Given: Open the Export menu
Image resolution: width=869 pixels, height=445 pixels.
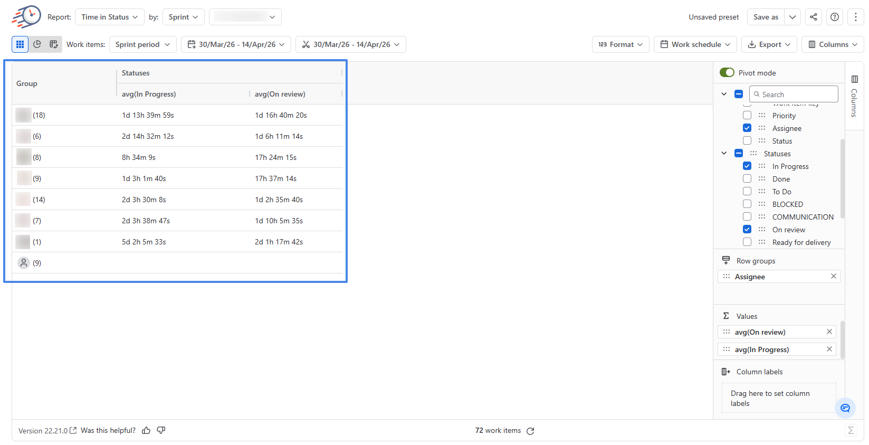Looking at the screenshot, I should click(769, 44).
